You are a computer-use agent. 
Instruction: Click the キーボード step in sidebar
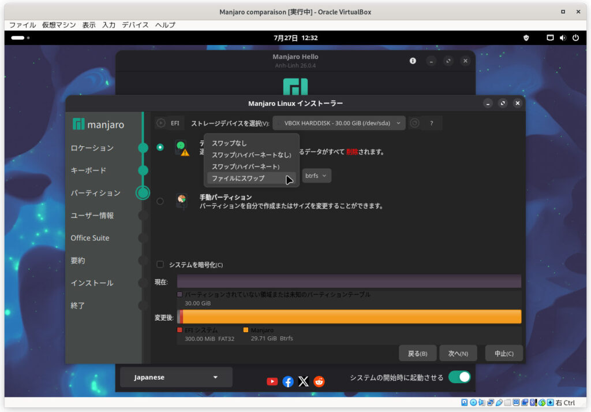(x=88, y=170)
